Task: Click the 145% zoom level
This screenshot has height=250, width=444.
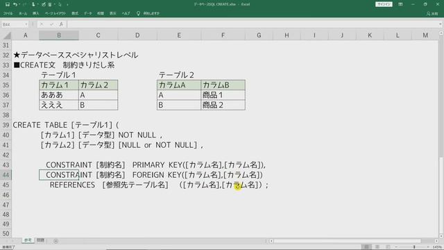Action: (436, 247)
